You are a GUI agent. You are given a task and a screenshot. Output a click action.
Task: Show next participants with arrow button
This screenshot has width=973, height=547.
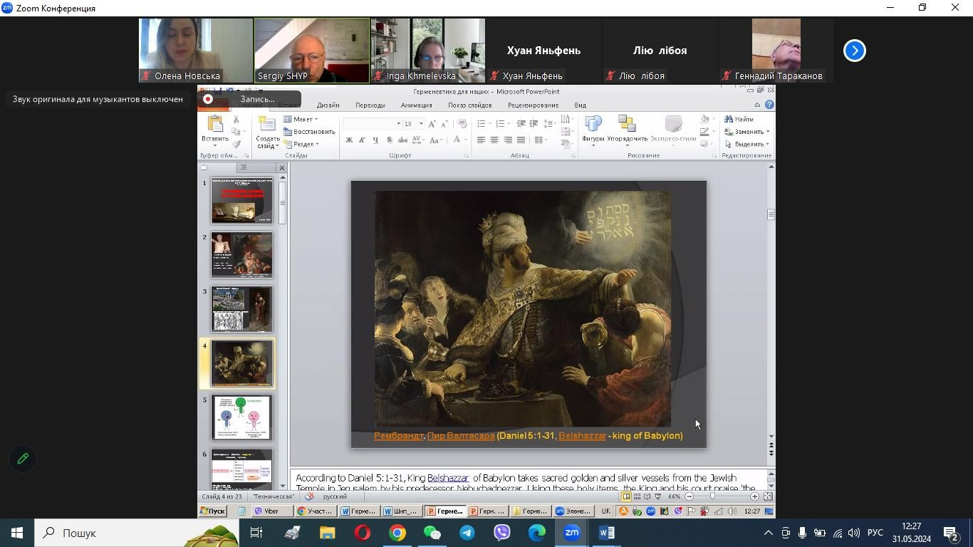point(854,51)
